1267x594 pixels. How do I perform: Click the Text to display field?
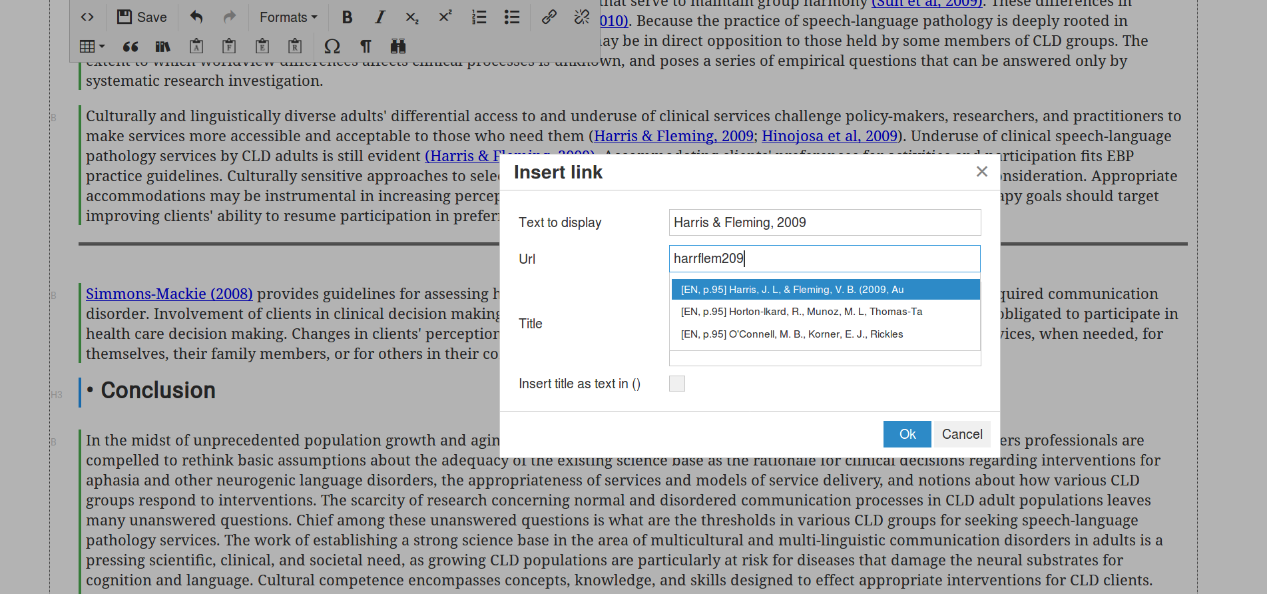(824, 222)
